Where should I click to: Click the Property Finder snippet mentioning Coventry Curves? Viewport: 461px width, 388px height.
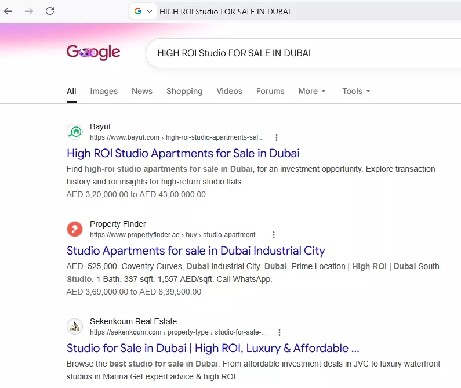coord(254,273)
